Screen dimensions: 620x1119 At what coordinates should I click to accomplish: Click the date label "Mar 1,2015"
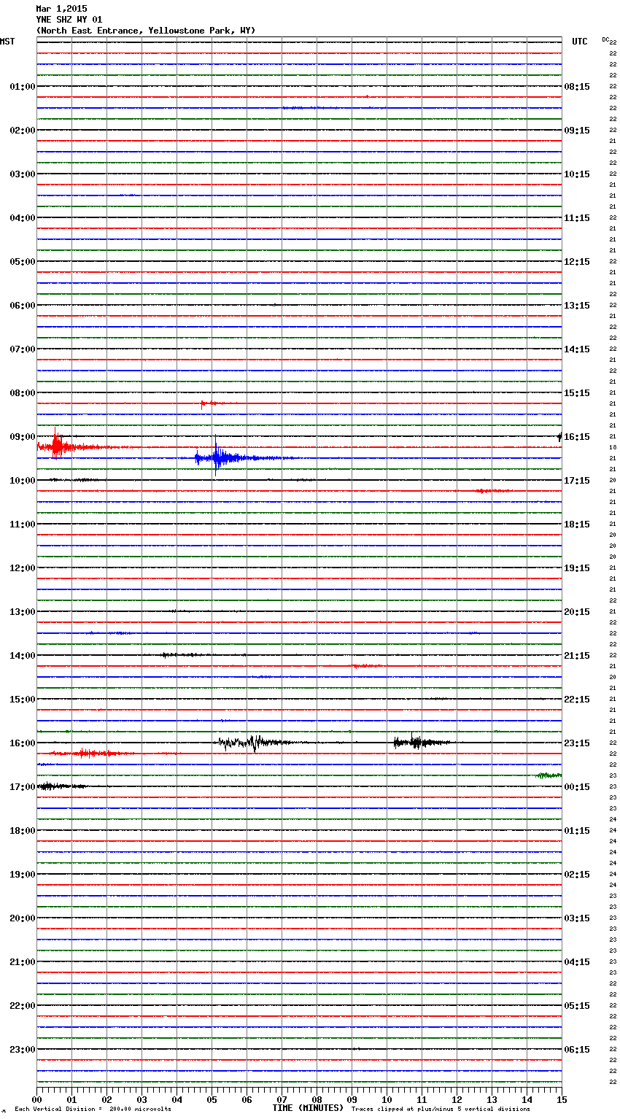click(x=61, y=9)
